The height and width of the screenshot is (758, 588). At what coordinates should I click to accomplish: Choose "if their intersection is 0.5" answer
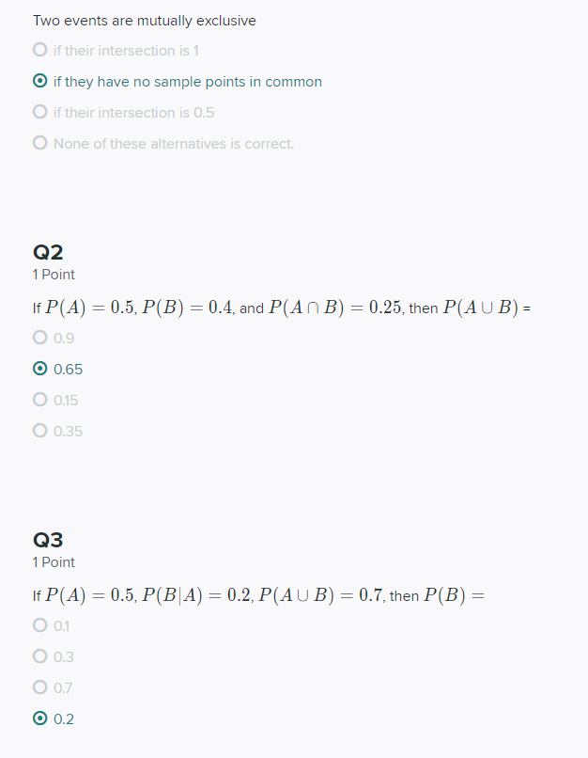coord(39,112)
